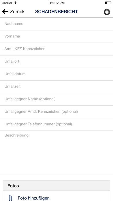
Task: Go back with the Zurück label
Action: click(17, 12)
